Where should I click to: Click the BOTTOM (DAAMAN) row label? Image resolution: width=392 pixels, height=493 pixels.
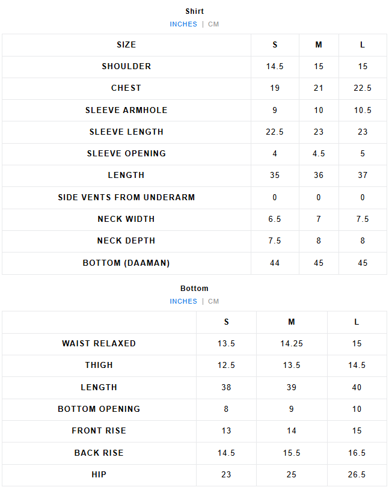(126, 263)
